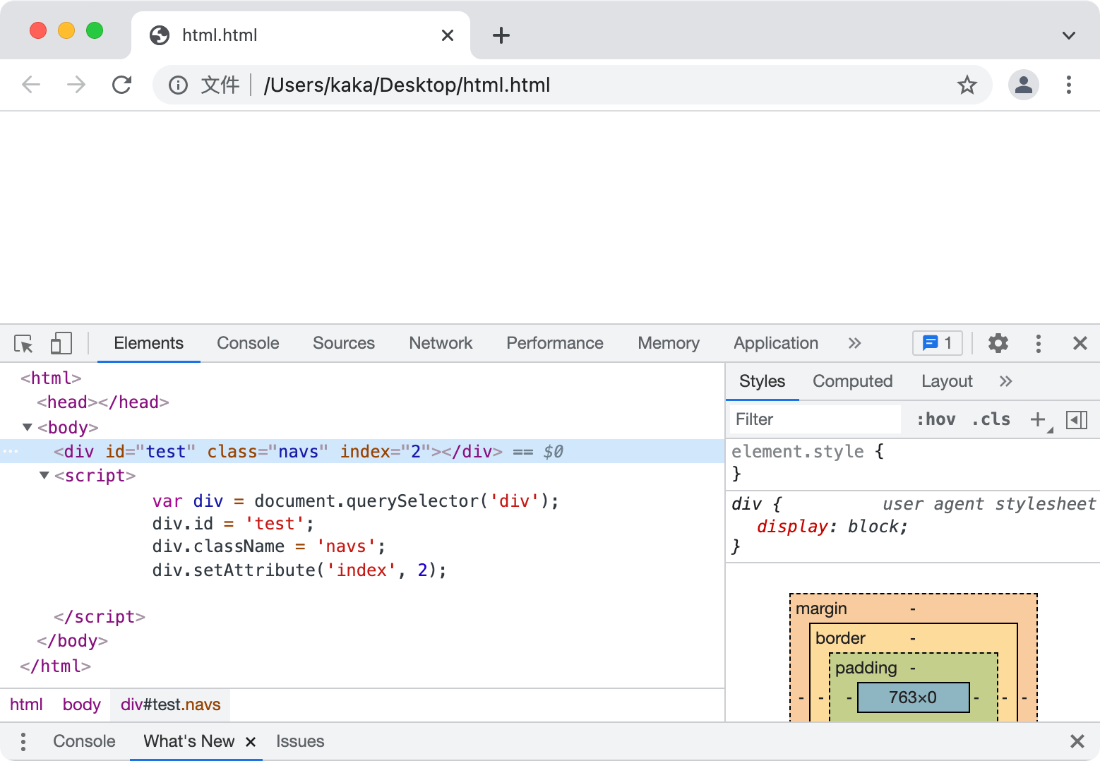Reload the page

[121, 85]
